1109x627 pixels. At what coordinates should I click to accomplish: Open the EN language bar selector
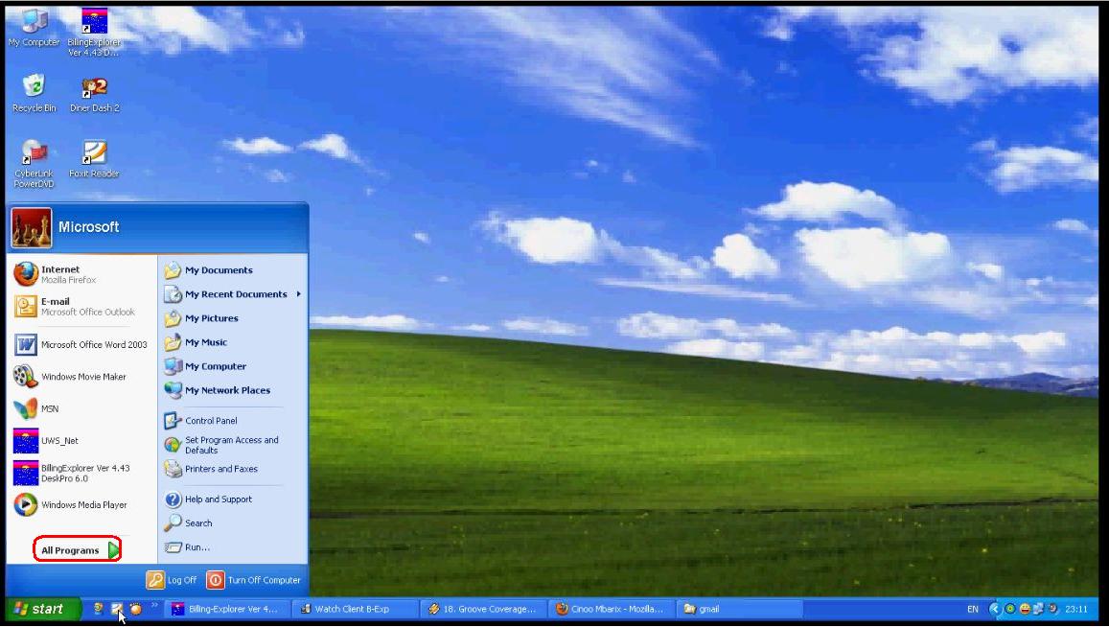973,609
